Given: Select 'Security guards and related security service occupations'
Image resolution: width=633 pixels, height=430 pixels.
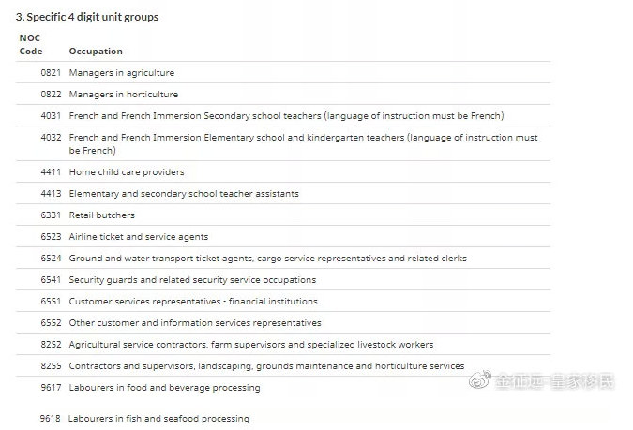Looking at the screenshot, I should pyautogui.click(x=192, y=280).
